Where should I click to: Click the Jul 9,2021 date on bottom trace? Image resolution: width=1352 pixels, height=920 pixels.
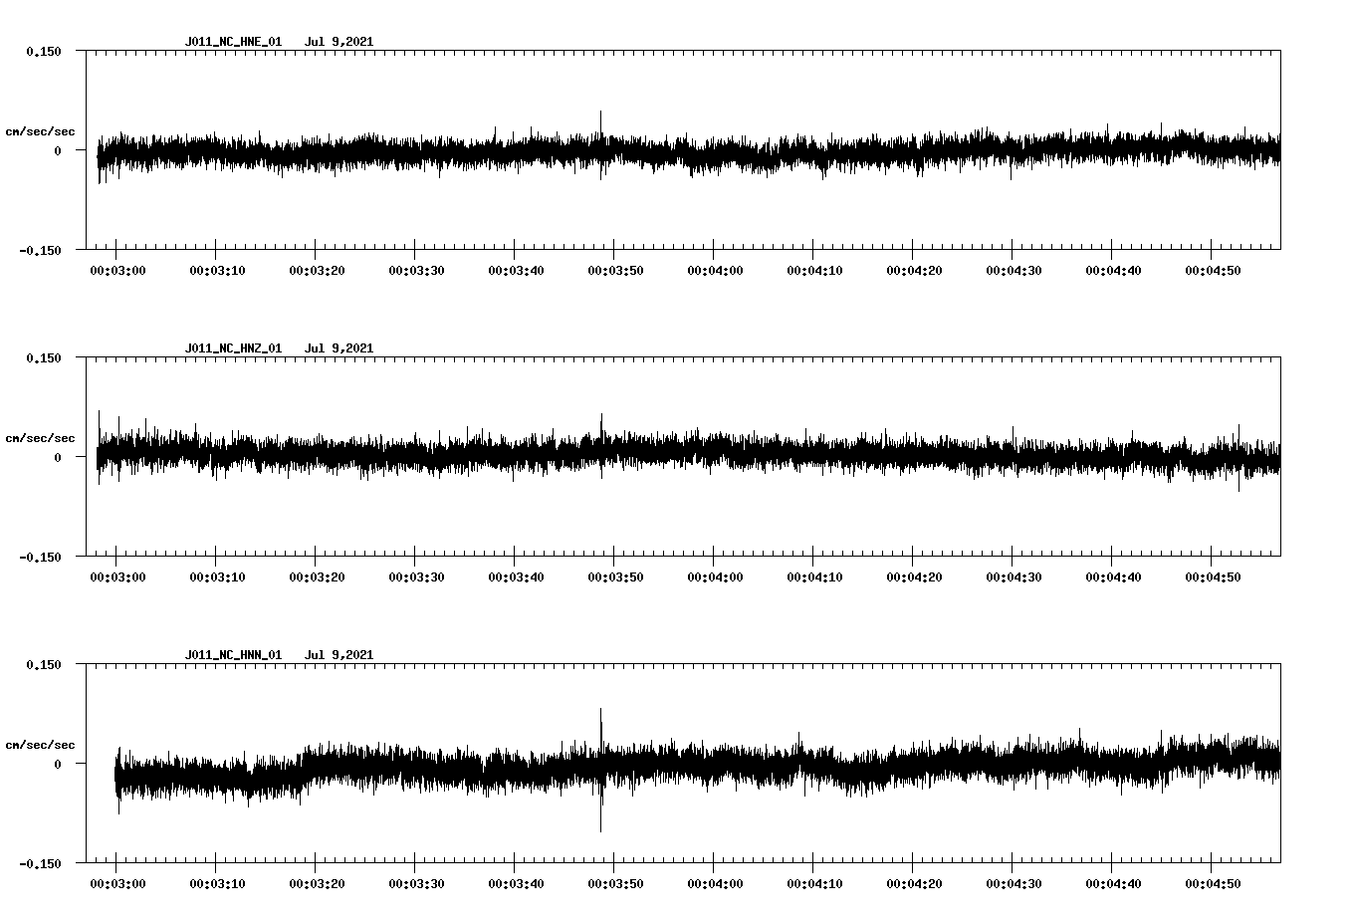coord(340,654)
